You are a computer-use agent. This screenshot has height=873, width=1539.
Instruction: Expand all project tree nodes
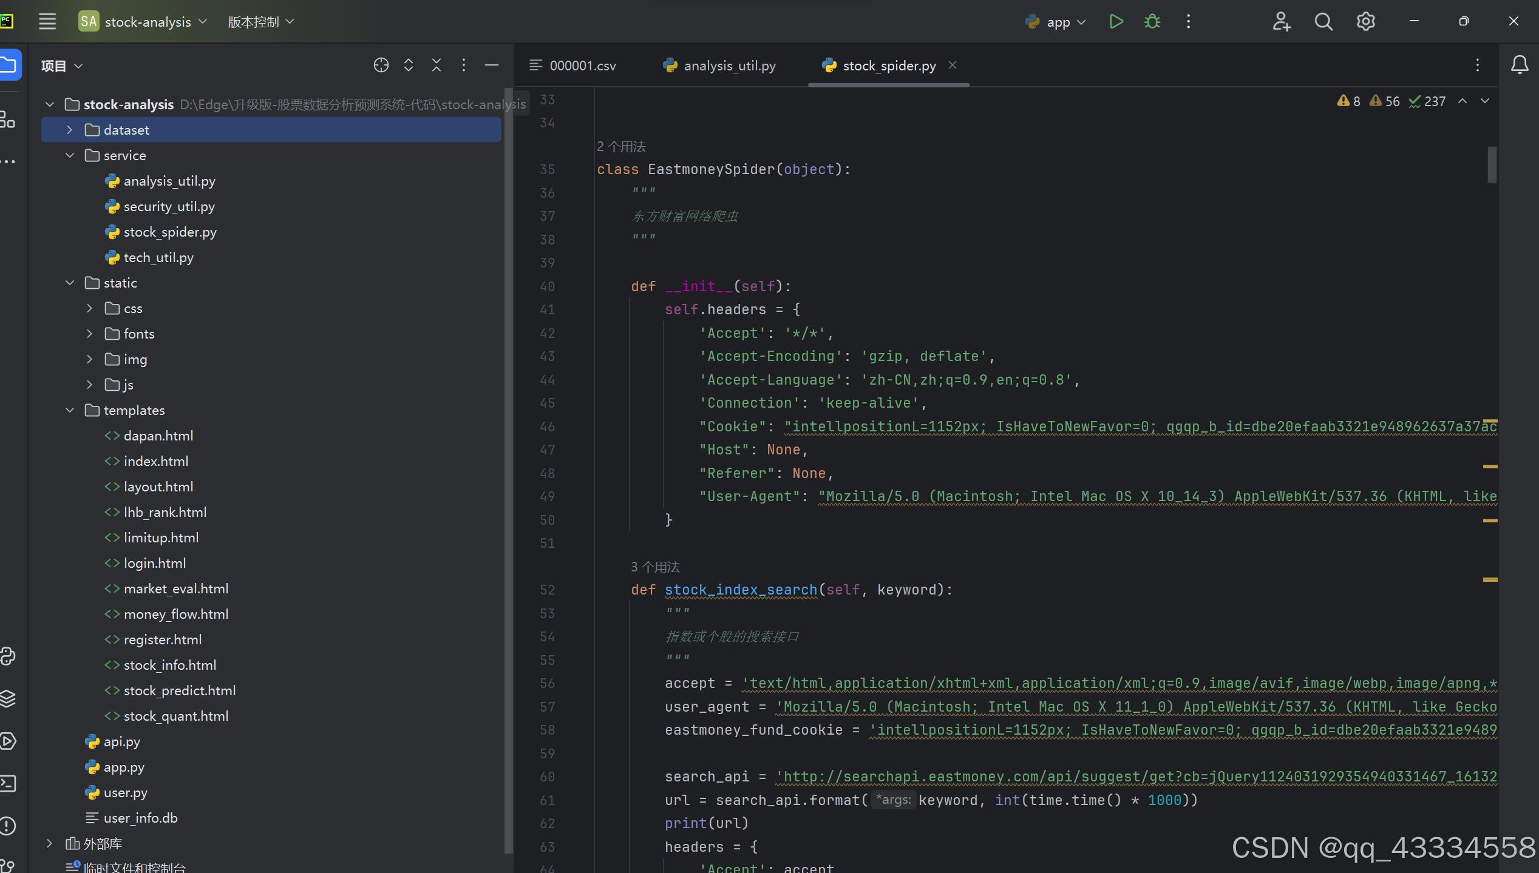409,66
